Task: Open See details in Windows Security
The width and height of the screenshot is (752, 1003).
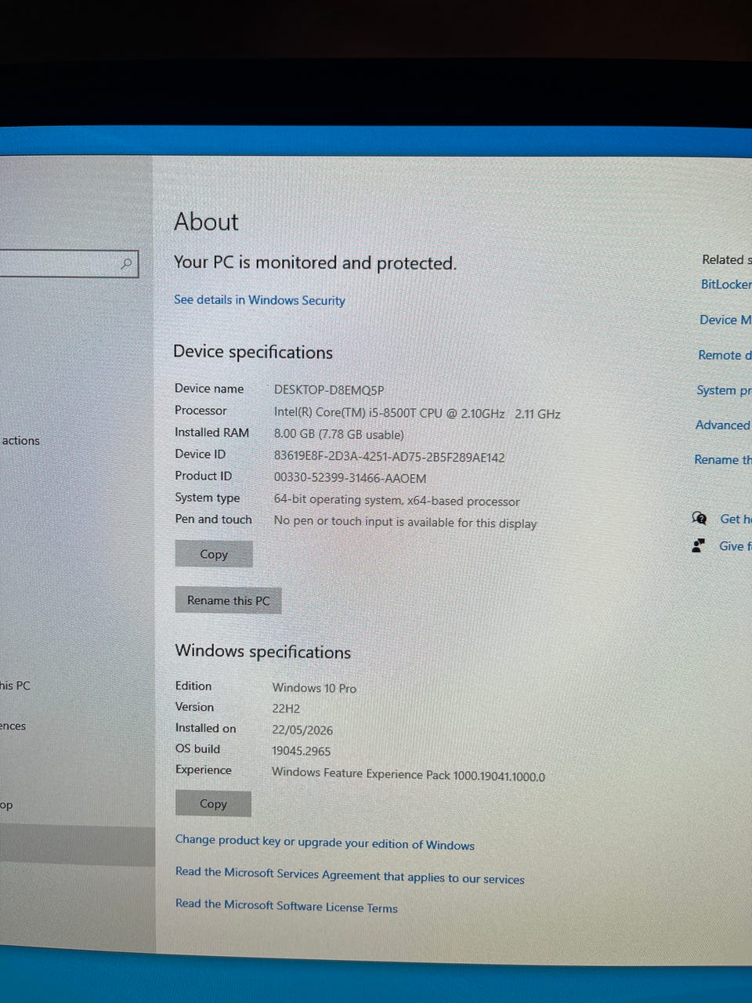Action: click(x=259, y=300)
